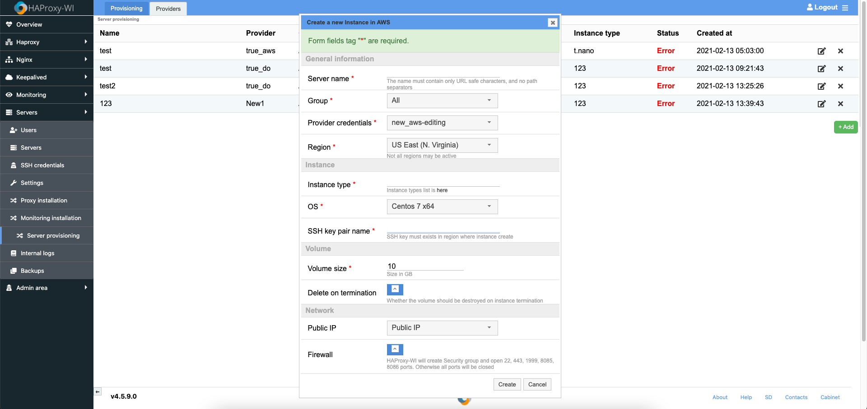Focus the Volume size field showing 10
The height and width of the screenshot is (409, 867).
(425, 266)
